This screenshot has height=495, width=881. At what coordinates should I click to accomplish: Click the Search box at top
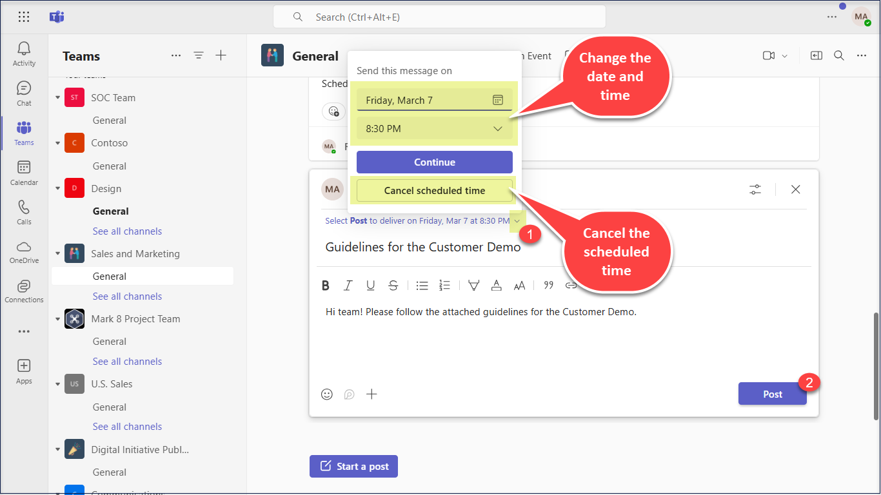click(x=439, y=17)
